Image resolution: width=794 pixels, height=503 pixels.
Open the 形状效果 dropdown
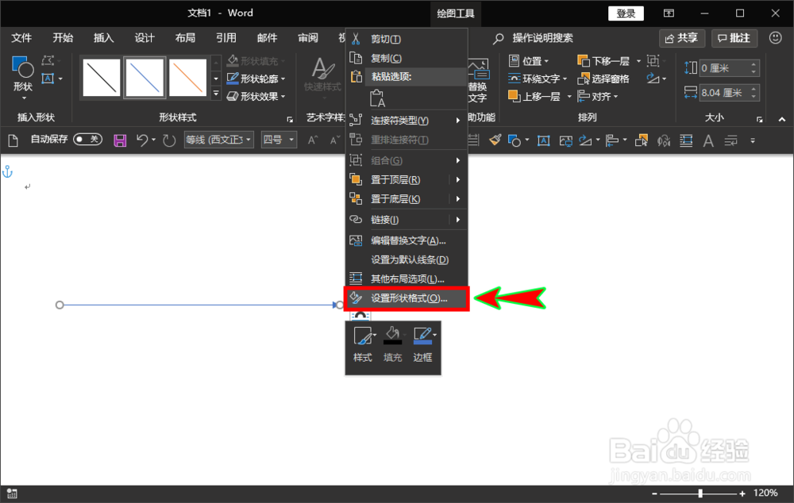click(x=256, y=96)
